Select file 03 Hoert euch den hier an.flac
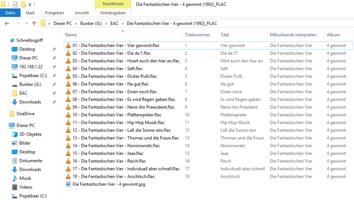This screenshot has height=200, width=354. coord(126,61)
